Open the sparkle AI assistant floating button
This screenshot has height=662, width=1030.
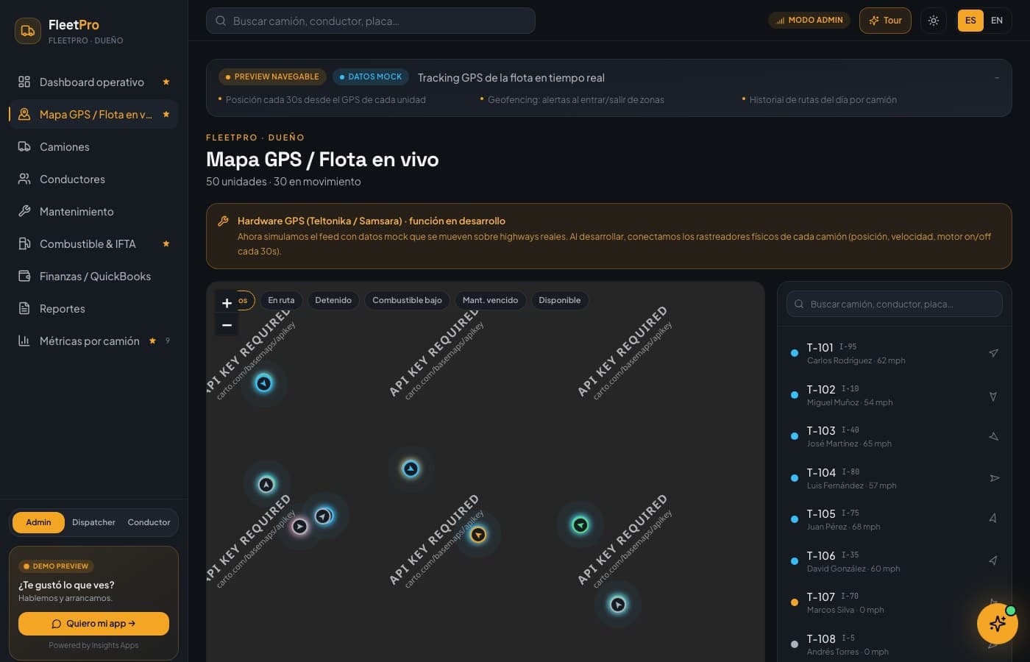(x=998, y=624)
